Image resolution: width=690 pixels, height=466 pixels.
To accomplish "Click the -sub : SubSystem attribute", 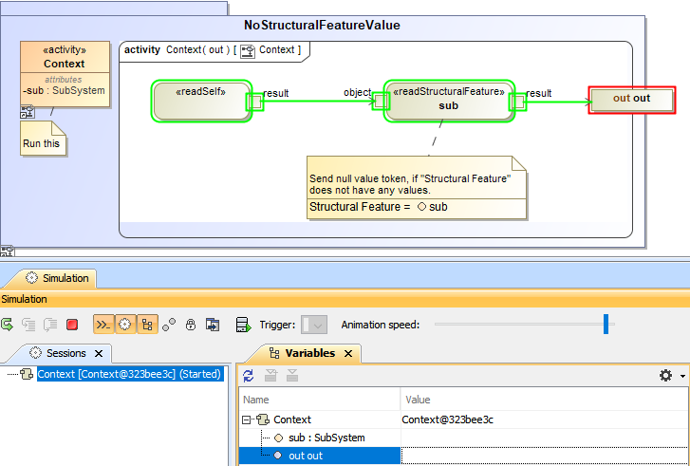I will (x=64, y=91).
